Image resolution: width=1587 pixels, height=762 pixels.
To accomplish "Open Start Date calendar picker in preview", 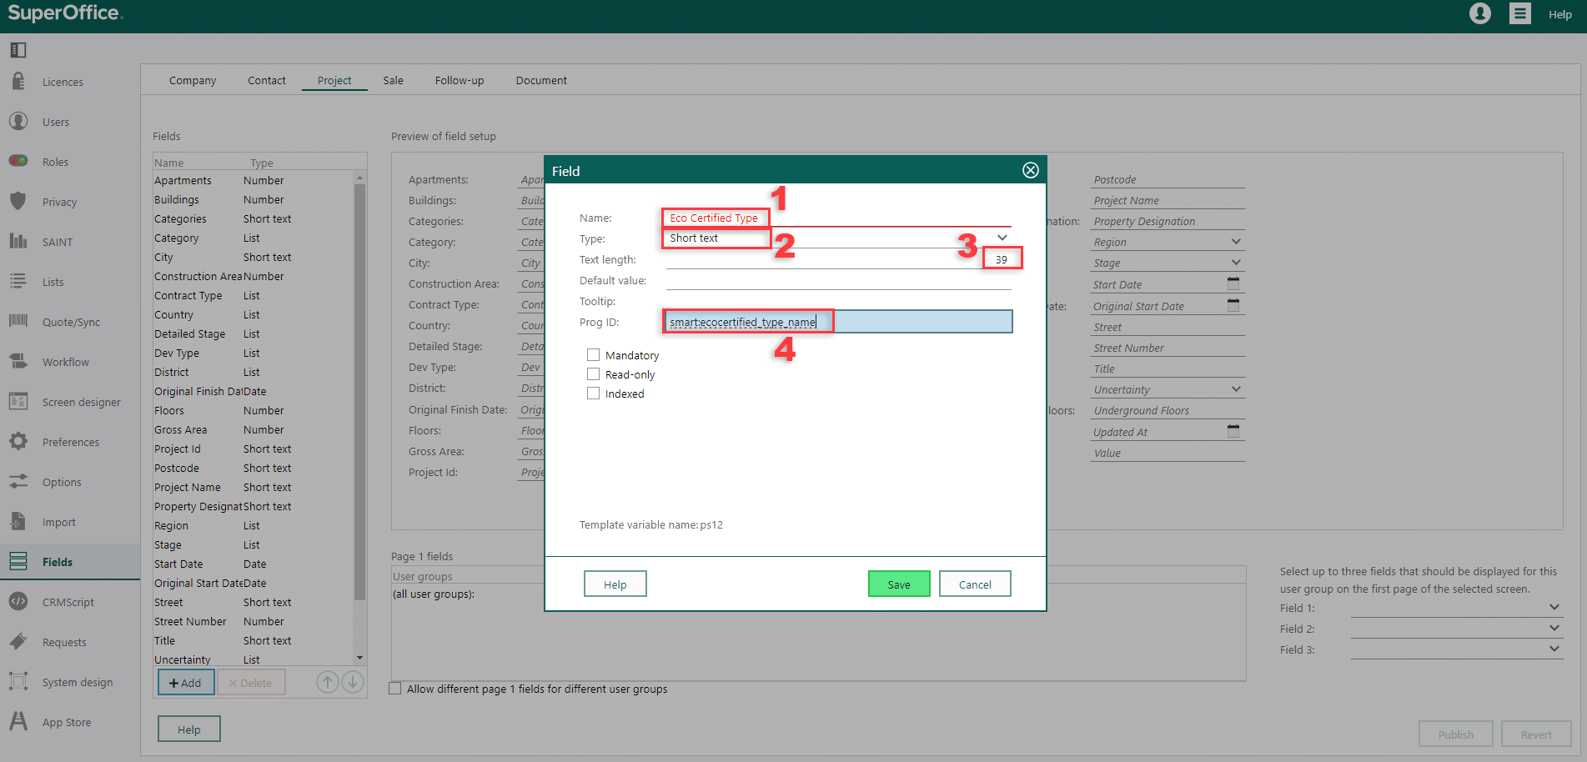I will (x=1233, y=283).
